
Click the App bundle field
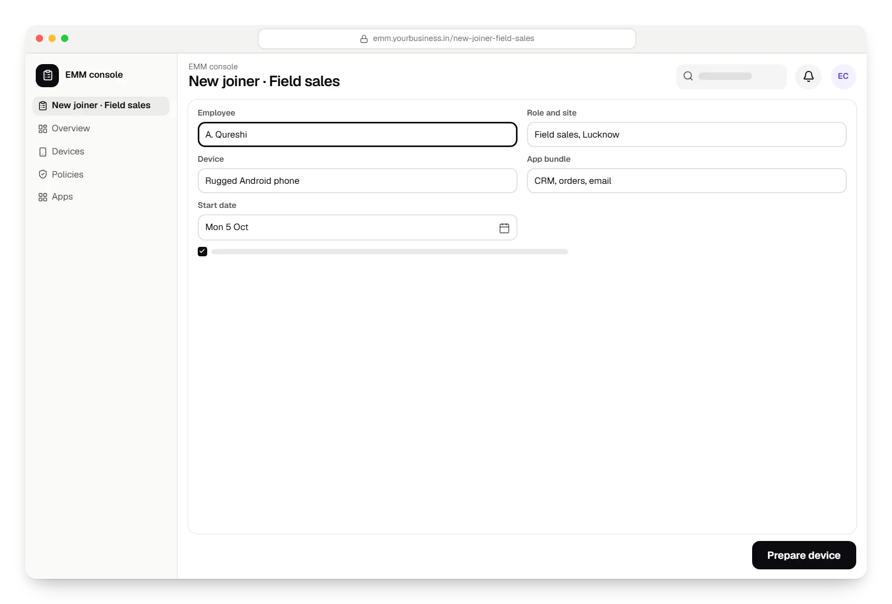tap(686, 181)
